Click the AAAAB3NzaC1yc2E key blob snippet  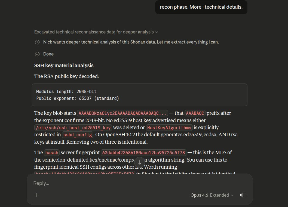coord(122,113)
